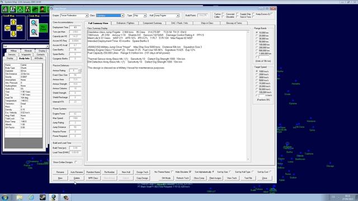Select Sort by Cost option
The height and width of the screenshot is (201, 358).
[270, 172]
